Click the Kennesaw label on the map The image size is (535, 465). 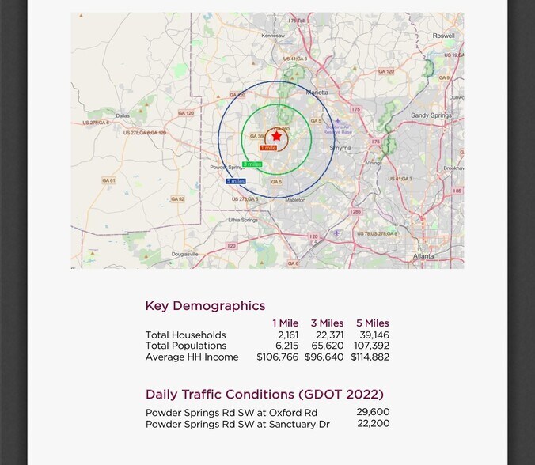point(273,36)
